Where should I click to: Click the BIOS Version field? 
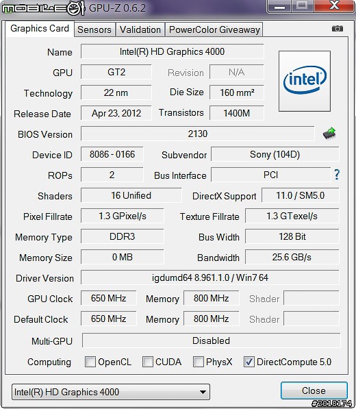tap(198, 134)
